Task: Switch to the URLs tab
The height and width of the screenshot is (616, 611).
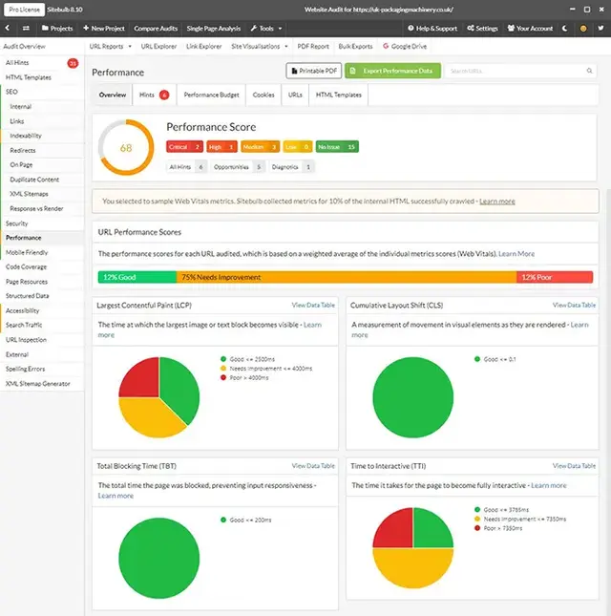Action: [295, 95]
